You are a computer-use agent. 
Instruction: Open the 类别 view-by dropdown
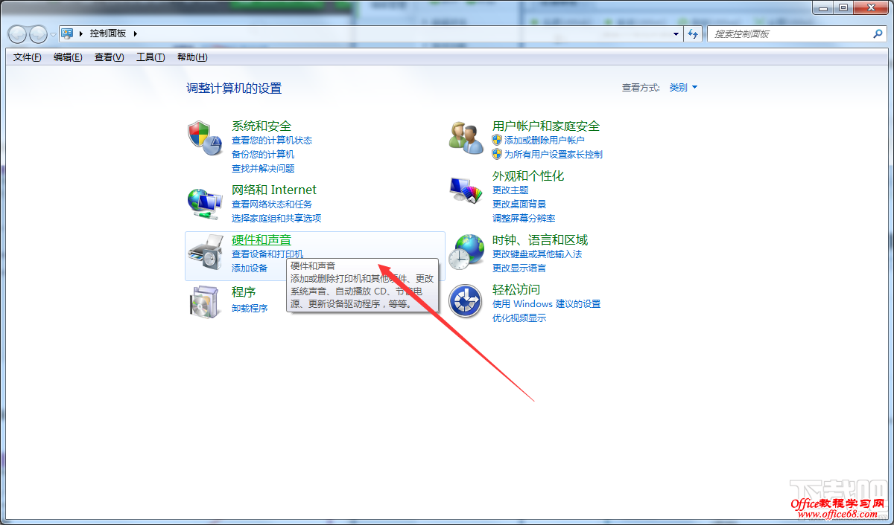(x=683, y=87)
